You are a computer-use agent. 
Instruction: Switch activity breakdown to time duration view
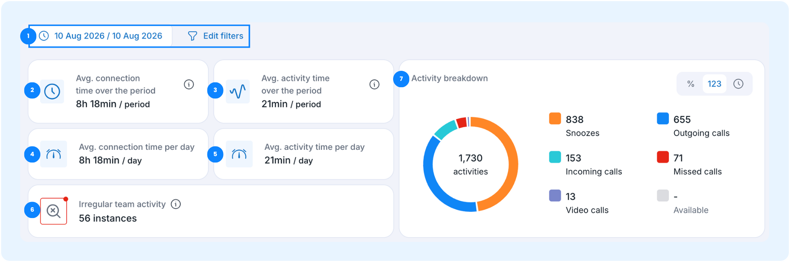click(x=738, y=84)
